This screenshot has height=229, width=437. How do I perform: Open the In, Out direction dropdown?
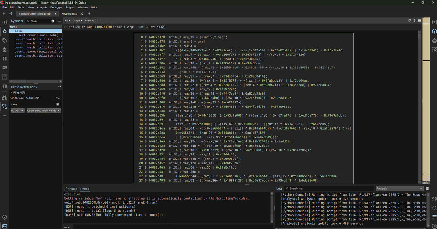(x=17, y=110)
